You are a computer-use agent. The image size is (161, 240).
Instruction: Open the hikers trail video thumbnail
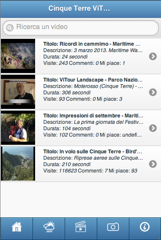pyautogui.click(x=18, y=56)
